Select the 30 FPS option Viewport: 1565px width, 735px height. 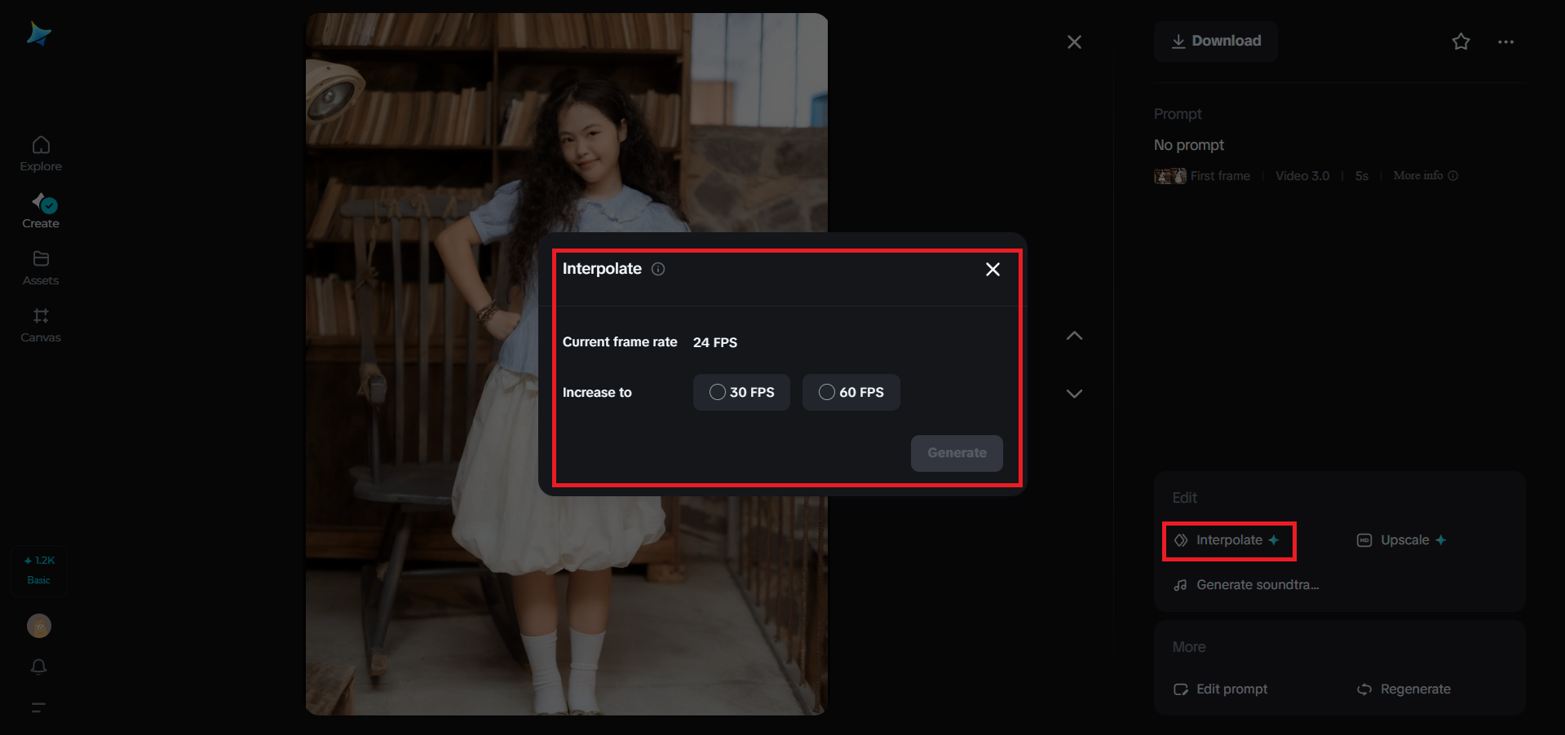(x=741, y=392)
